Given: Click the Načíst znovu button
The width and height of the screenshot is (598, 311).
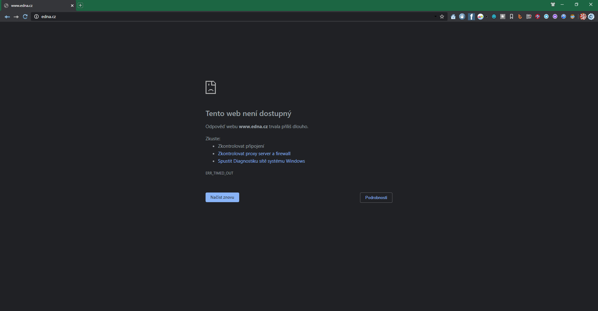Looking at the screenshot, I should click(x=222, y=197).
